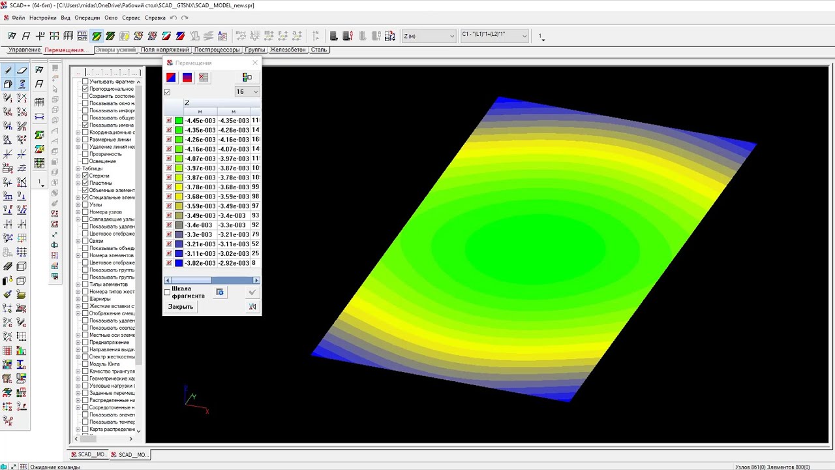Enable the Освещение checkbox

click(85, 161)
